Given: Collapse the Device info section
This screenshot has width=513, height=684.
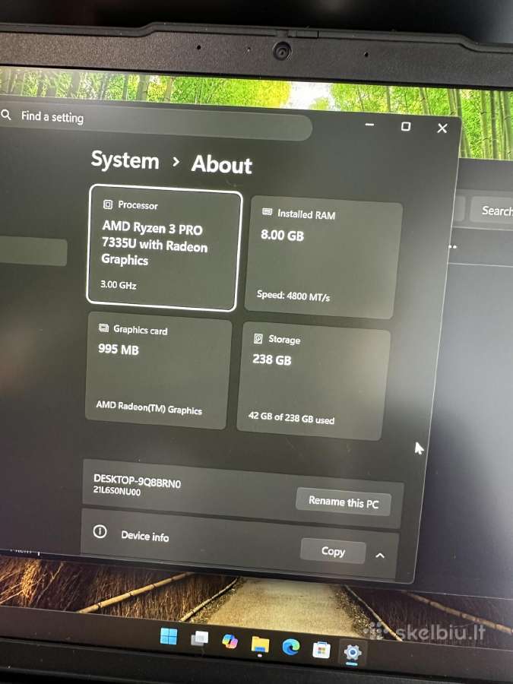Looking at the screenshot, I should [x=380, y=556].
